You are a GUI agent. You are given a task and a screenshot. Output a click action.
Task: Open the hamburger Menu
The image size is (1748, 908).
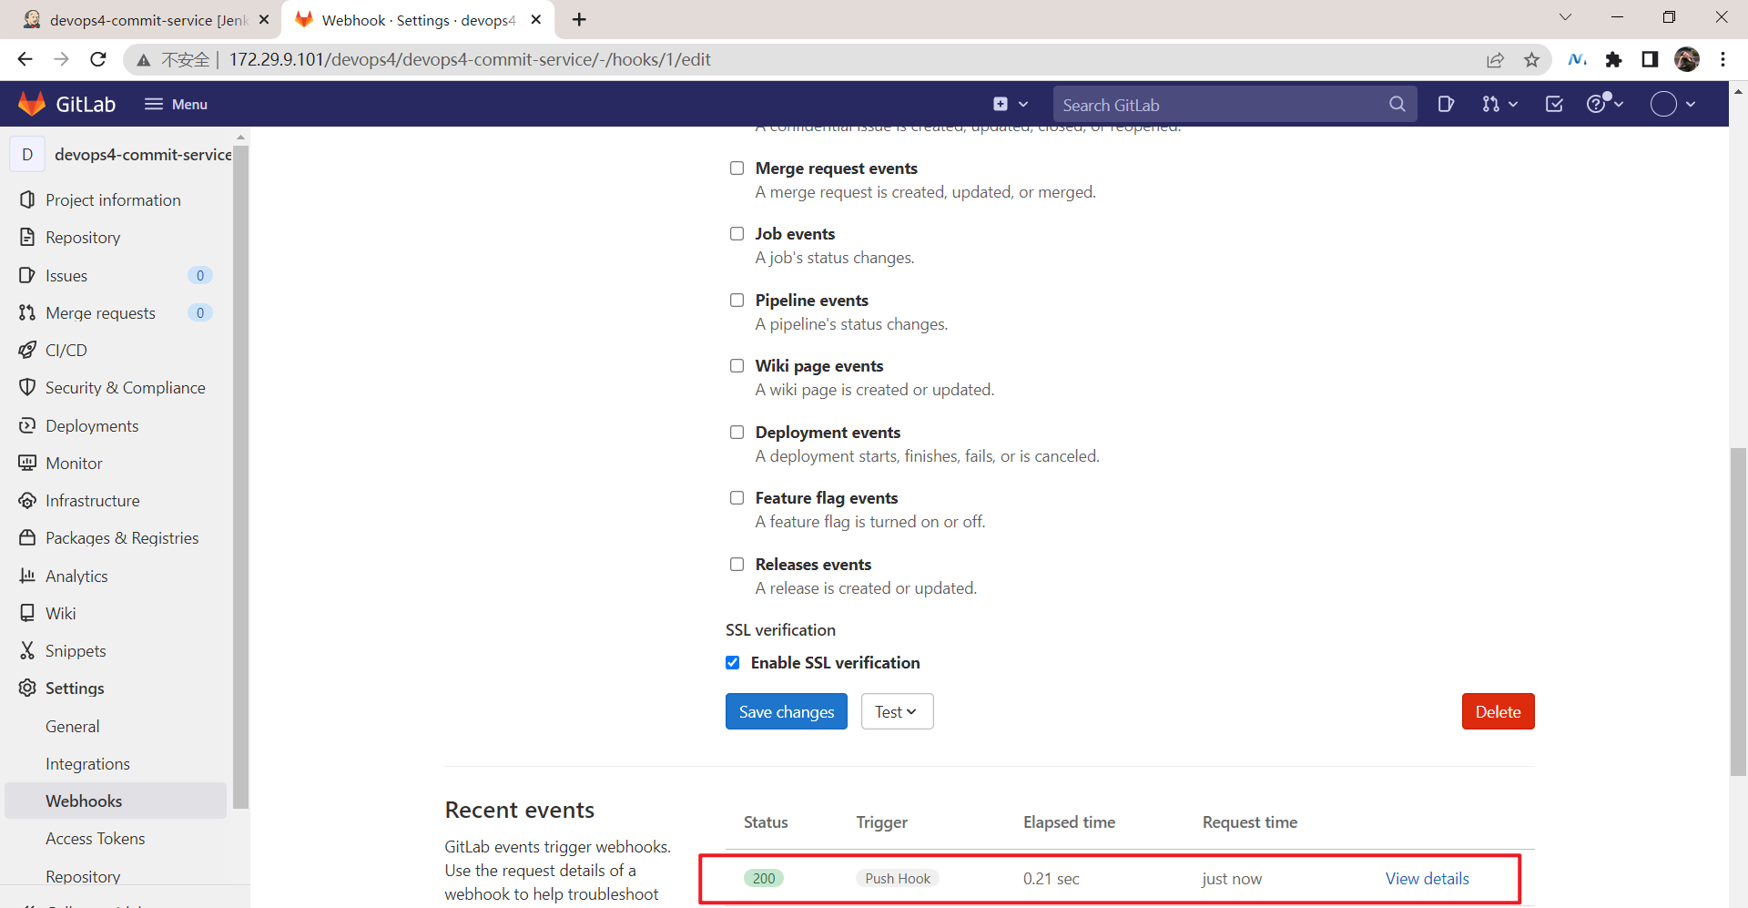point(176,104)
